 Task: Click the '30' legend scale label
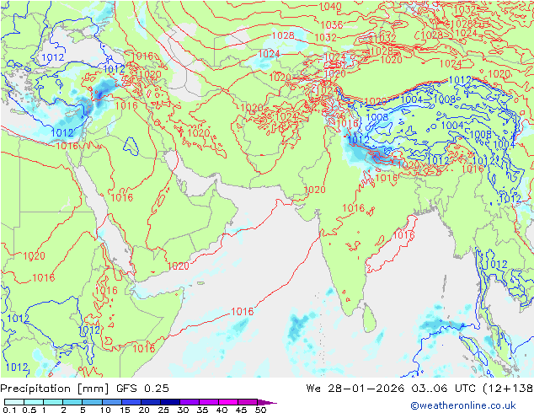coord(183,410)
